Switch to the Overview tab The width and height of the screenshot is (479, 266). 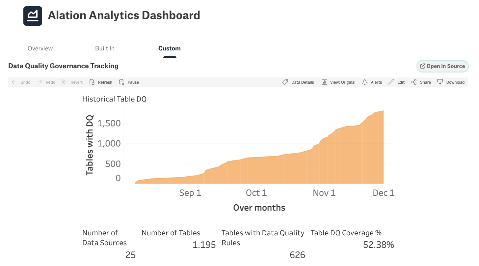point(40,48)
